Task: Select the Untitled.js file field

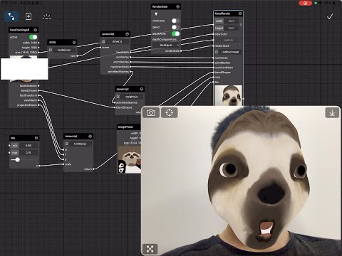Action: [80, 144]
